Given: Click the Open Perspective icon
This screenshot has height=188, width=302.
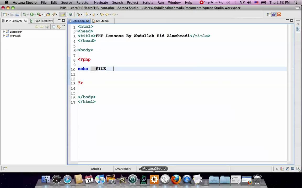Looking at the screenshot, I should point(269,14).
